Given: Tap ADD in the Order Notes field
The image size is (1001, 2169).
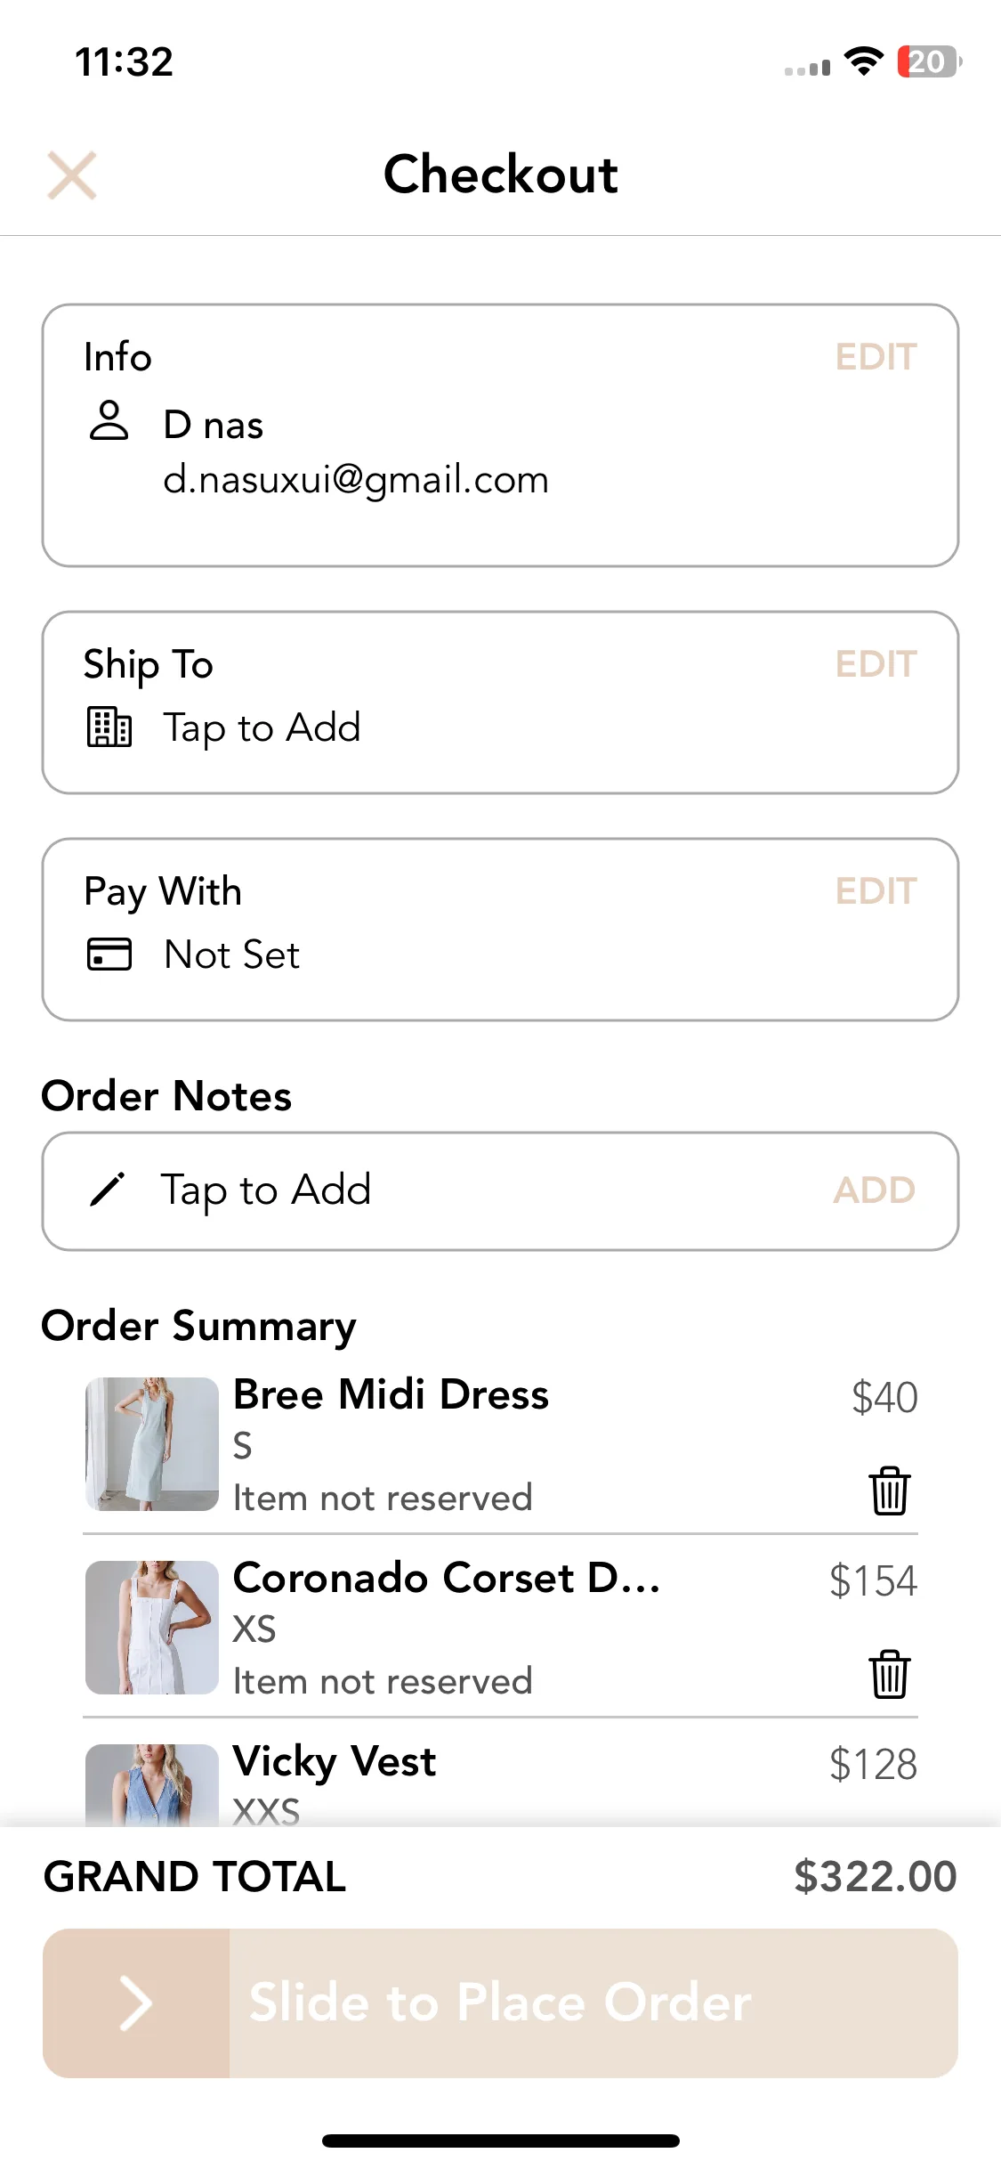Looking at the screenshot, I should tap(874, 1190).
